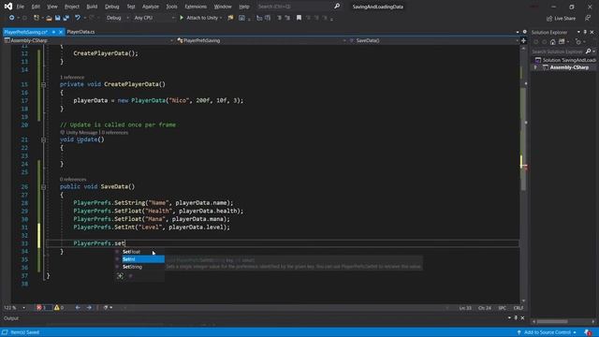Click the Visual Studio logo icon
599x337 pixels.
8,7
